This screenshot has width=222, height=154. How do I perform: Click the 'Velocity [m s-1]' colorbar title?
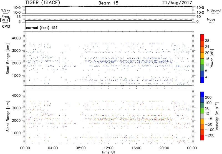click(x=217, y=116)
